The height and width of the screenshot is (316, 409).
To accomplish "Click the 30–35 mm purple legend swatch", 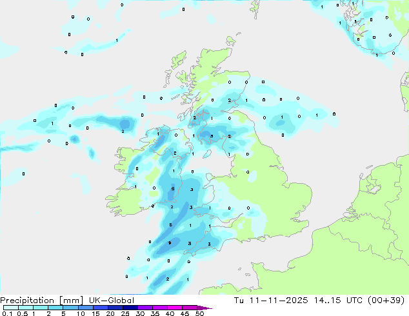I will pyautogui.click(x=145, y=308).
